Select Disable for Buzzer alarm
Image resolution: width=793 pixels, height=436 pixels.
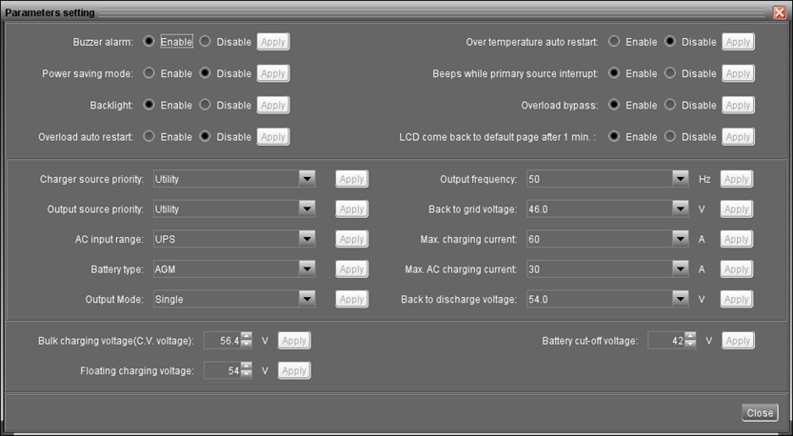(x=205, y=42)
